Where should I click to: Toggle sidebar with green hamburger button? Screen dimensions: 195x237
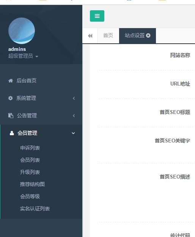pyautogui.click(x=97, y=16)
